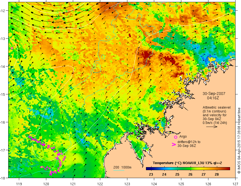The width and height of the screenshot is (241, 186).
Task: Click the -18 latitude axis label
Action: 3,178
